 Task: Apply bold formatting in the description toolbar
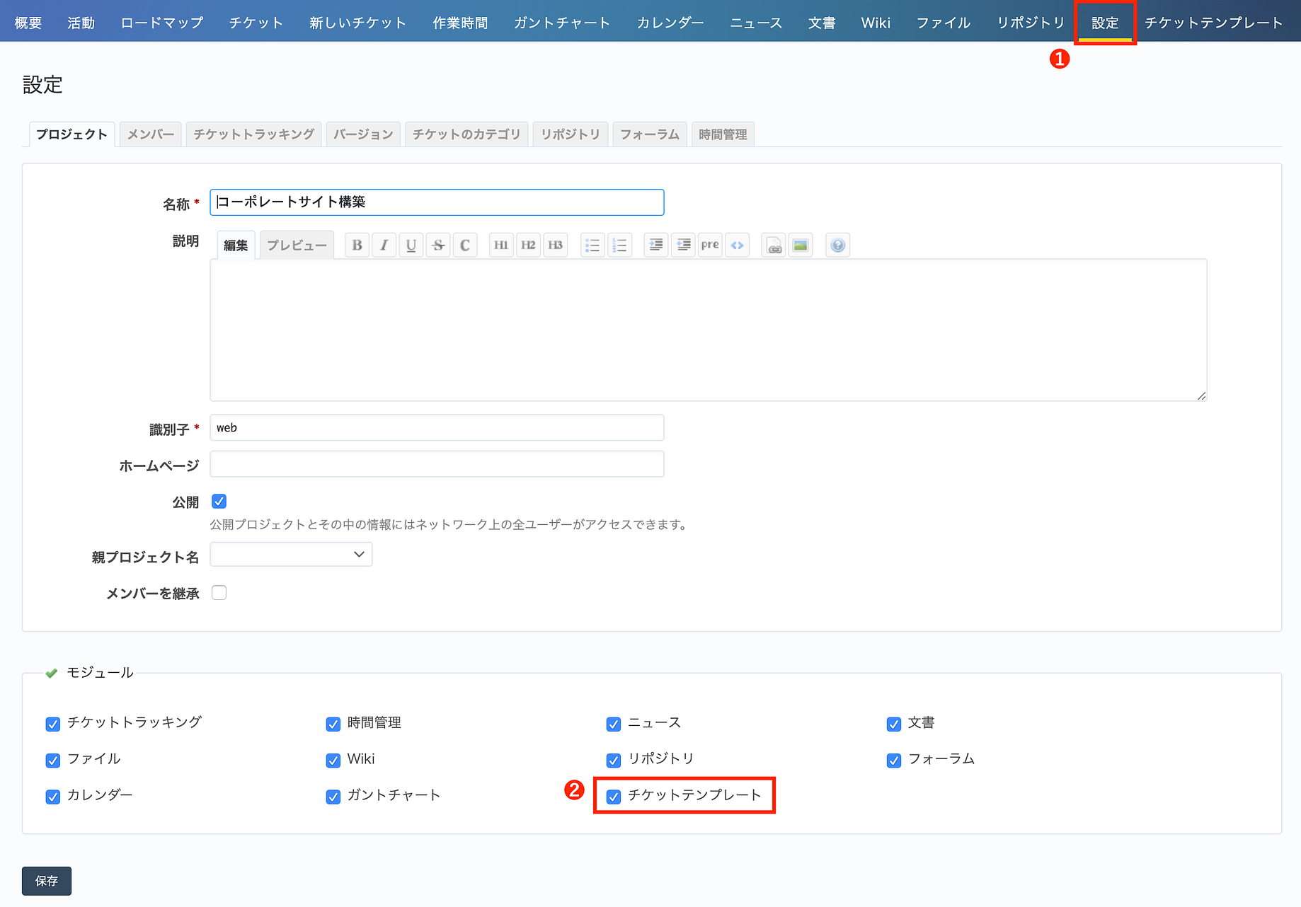tap(357, 245)
